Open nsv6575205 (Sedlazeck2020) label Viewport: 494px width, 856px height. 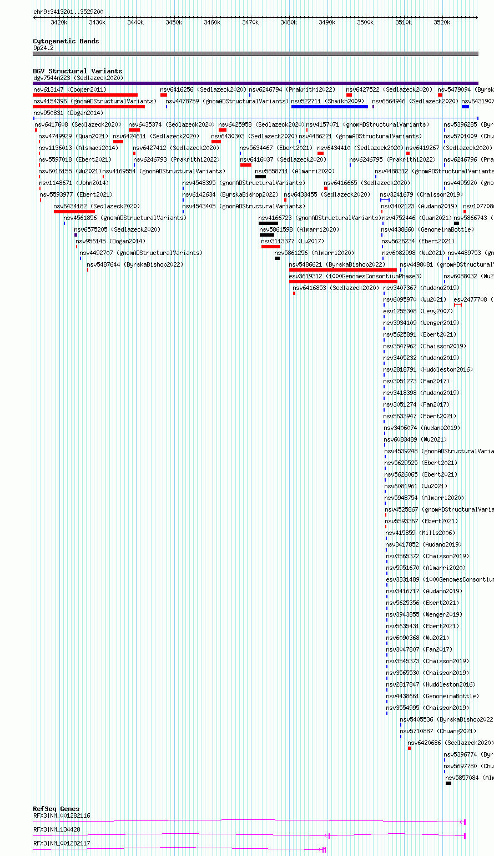117,229
